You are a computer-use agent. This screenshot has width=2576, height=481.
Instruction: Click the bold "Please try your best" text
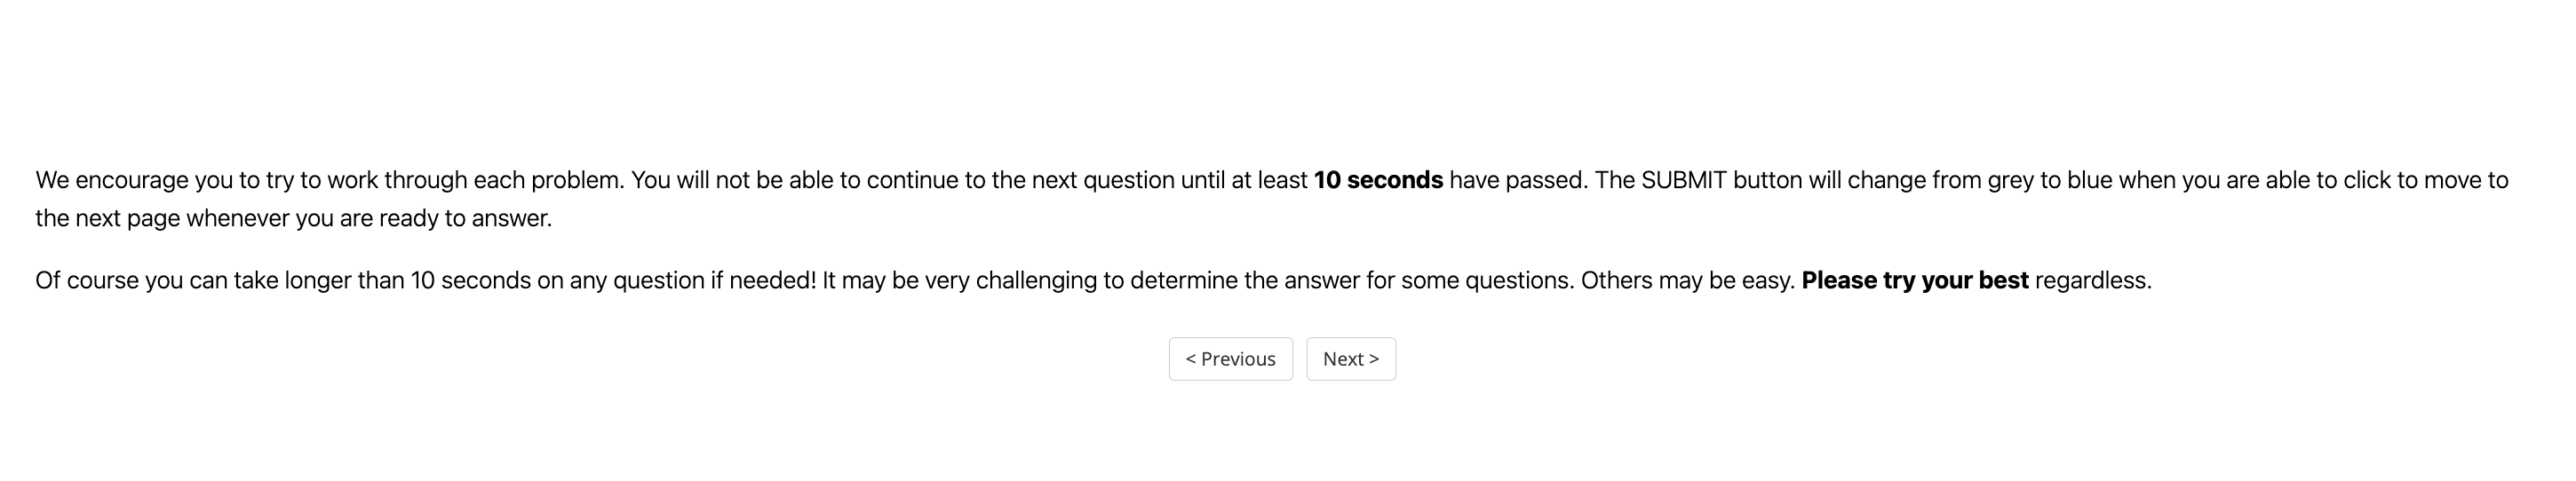1914,280
